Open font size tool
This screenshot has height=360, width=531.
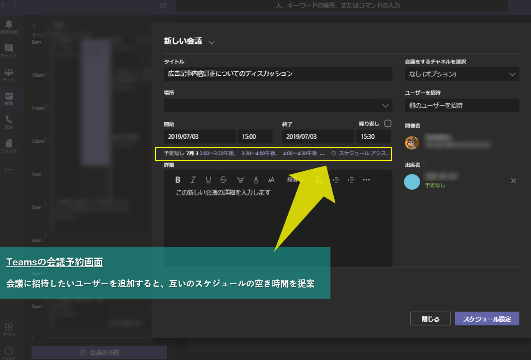(x=271, y=180)
